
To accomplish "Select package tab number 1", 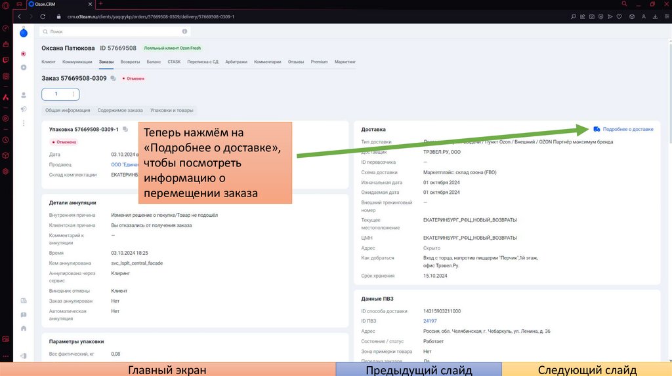I will tap(56, 94).
